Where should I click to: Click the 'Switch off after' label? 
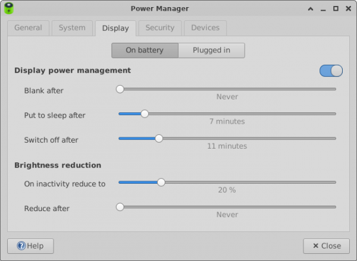click(x=51, y=140)
